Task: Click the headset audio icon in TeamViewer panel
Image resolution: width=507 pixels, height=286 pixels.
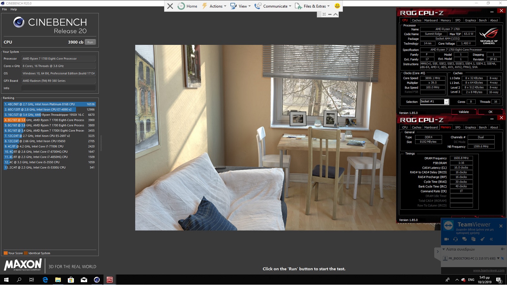Action: [x=455, y=239]
